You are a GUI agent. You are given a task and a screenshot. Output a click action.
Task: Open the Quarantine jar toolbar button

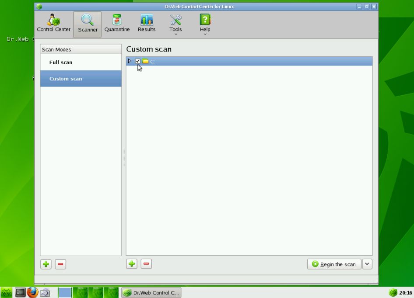pyautogui.click(x=117, y=24)
